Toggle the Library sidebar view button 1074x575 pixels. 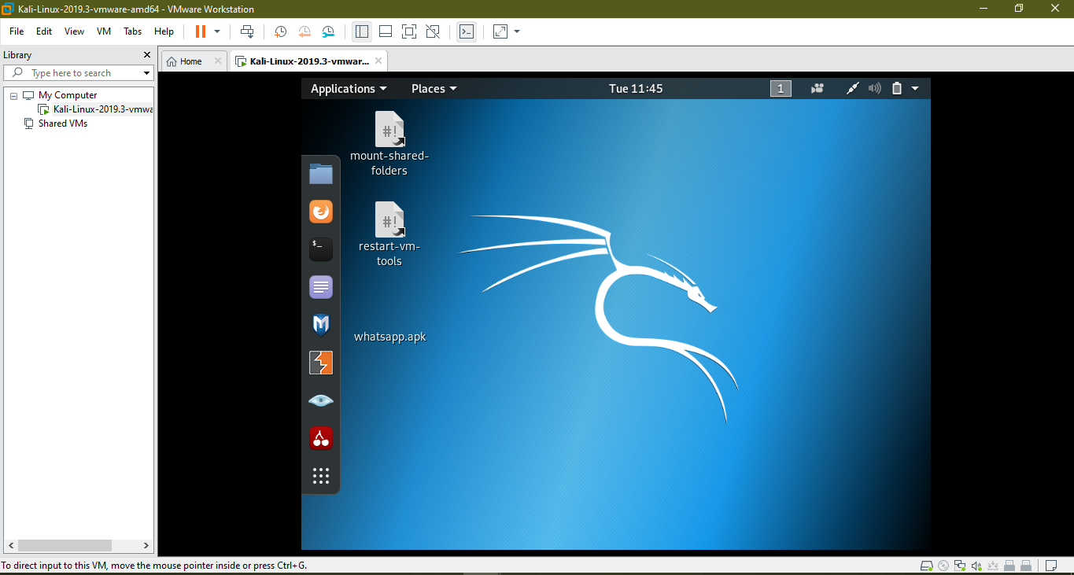[362, 31]
